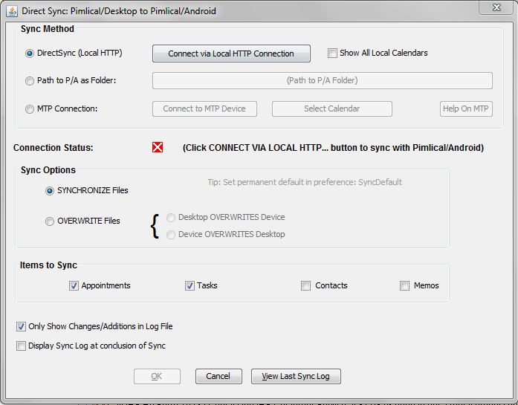Select OVERWRITE Files option
Screen dimensions: 518x405
tap(50, 221)
